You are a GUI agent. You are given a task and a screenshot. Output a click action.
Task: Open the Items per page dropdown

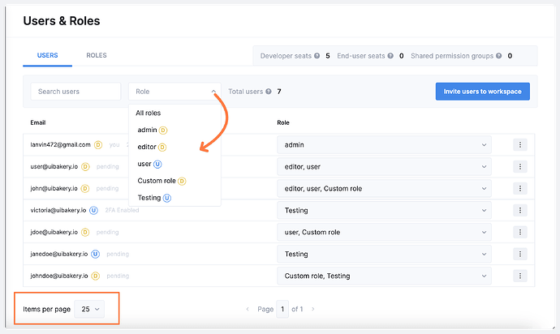point(89,309)
